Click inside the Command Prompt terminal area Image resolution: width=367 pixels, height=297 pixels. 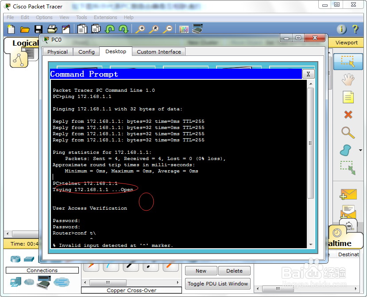click(178, 164)
